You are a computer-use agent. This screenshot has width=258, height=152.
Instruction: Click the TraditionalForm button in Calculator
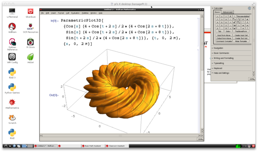[x=241, y=31]
